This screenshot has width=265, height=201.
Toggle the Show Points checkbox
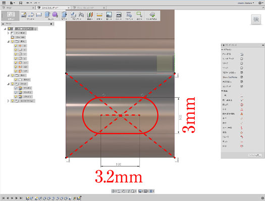[x=241, y=77]
